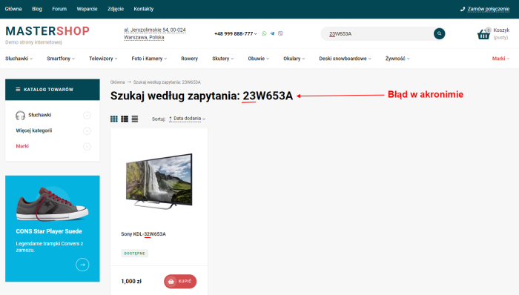Click the Katalog towarów header
519x295 pixels.
pyautogui.click(x=53, y=89)
